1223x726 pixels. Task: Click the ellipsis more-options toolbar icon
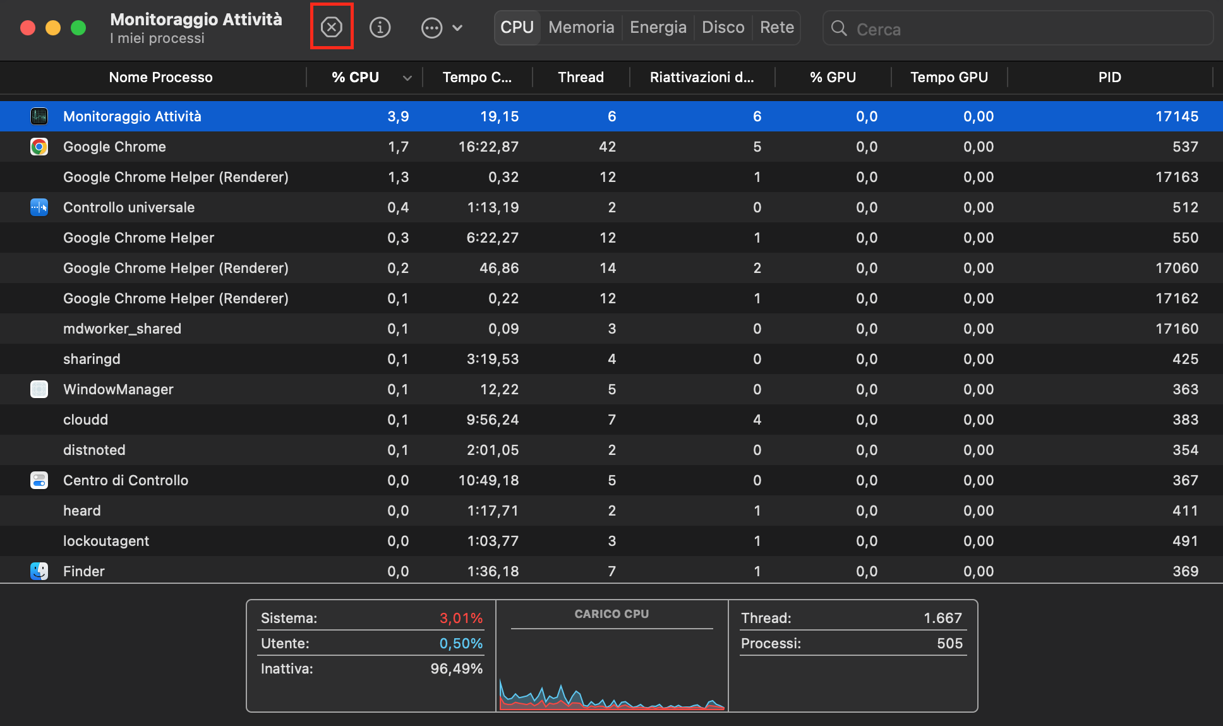(x=431, y=28)
